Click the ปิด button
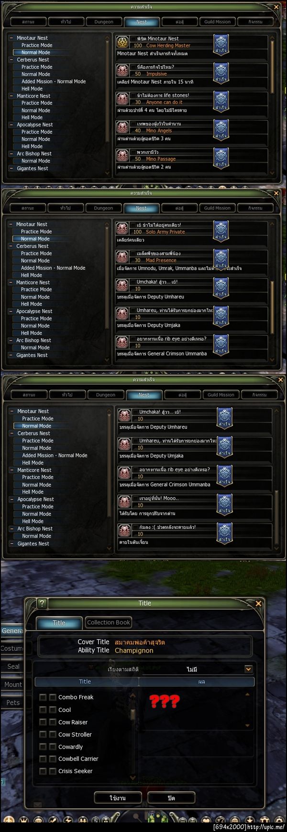The width and height of the screenshot is (287, 832). (x=171, y=798)
